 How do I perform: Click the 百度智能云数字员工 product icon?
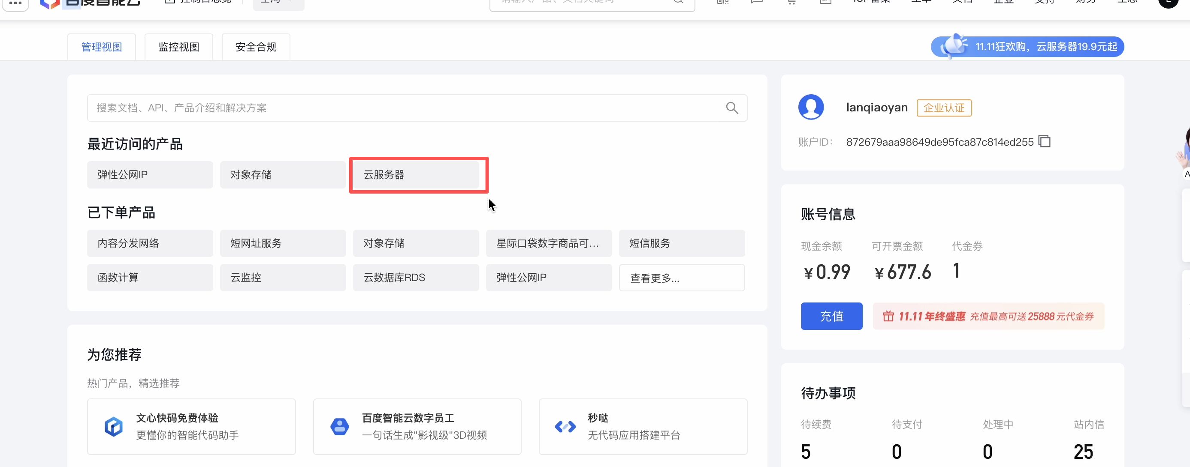coord(339,426)
